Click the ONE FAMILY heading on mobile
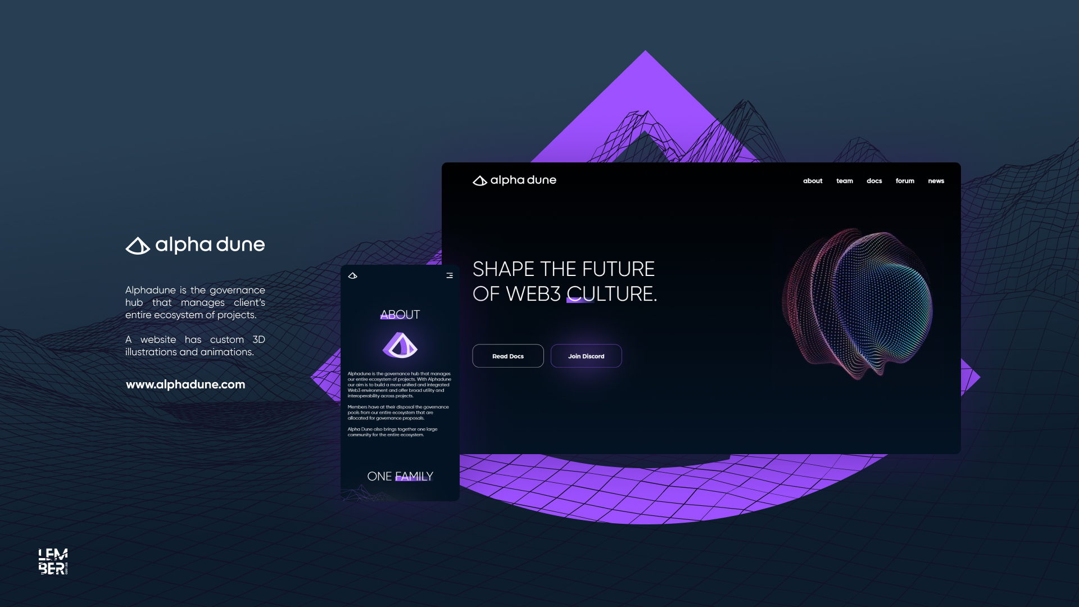 tap(400, 476)
